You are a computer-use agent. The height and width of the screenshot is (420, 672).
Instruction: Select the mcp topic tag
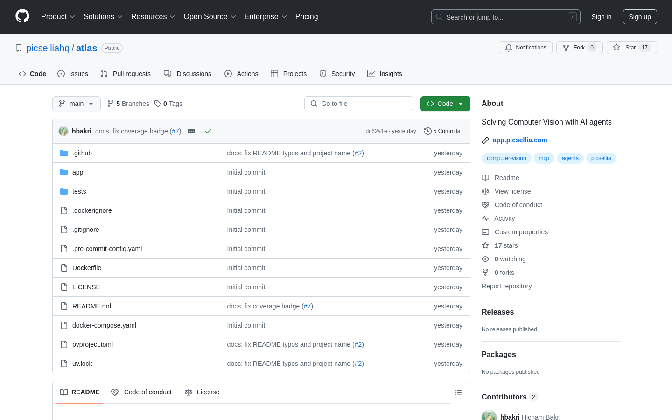[x=544, y=158]
